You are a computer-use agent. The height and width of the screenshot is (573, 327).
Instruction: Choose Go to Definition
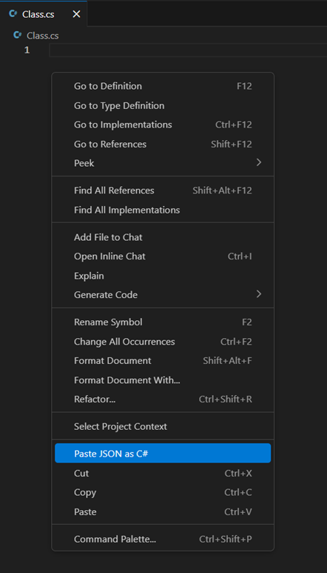(x=163, y=86)
